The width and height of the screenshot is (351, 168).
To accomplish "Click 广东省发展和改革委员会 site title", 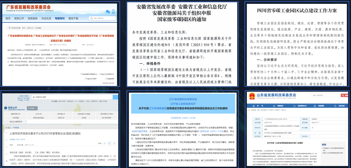I will (x=28, y=7).
